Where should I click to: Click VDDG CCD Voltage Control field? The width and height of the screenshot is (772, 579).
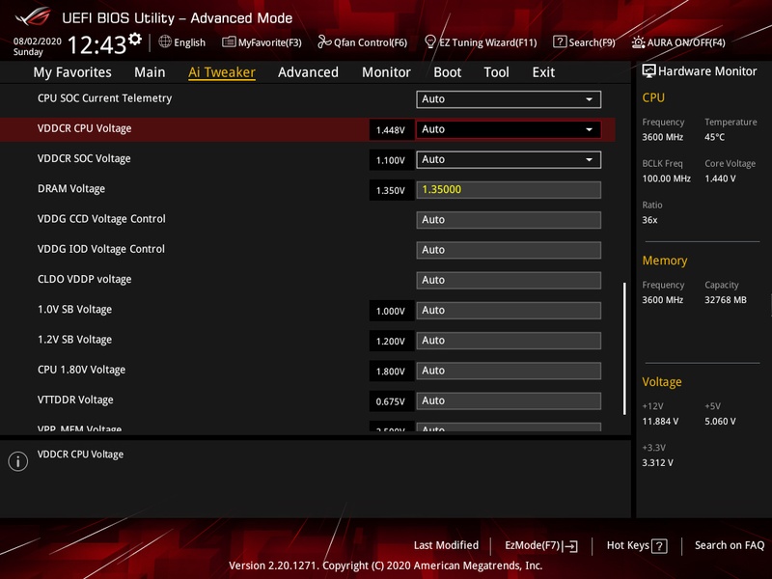tap(509, 220)
